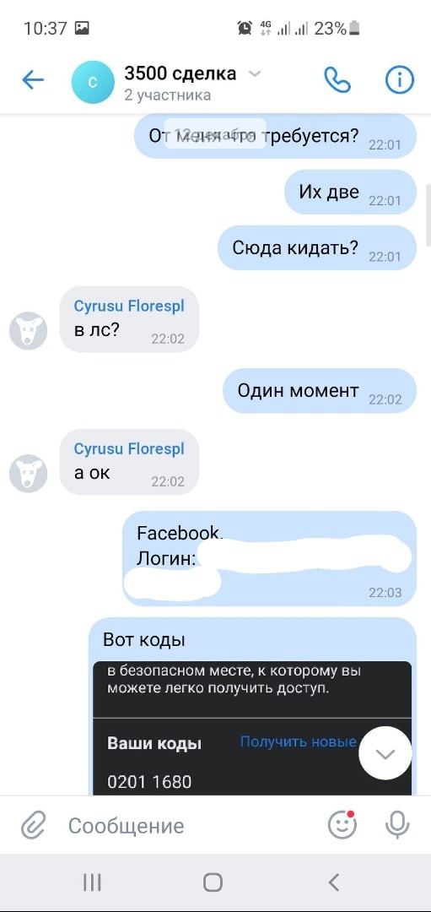Image resolution: width=431 pixels, height=912 pixels.
Task: Expand the chevron next to "3500 сделка"
Action: (255, 73)
